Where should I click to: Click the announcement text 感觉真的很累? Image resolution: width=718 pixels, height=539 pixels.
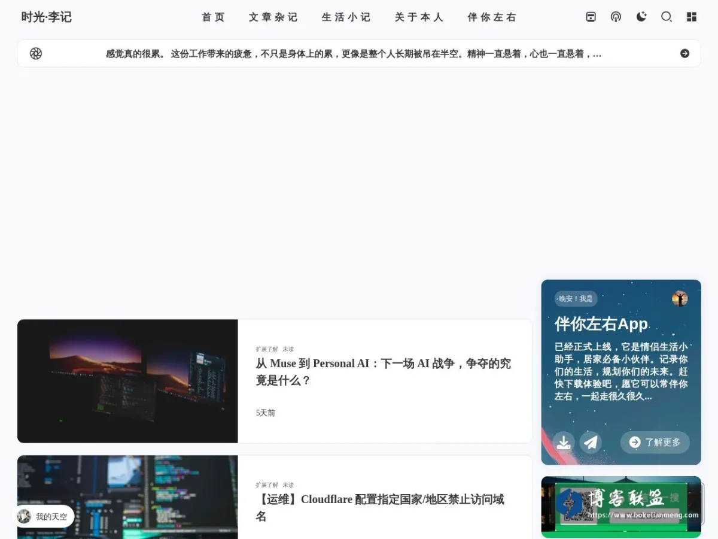coord(354,54)
